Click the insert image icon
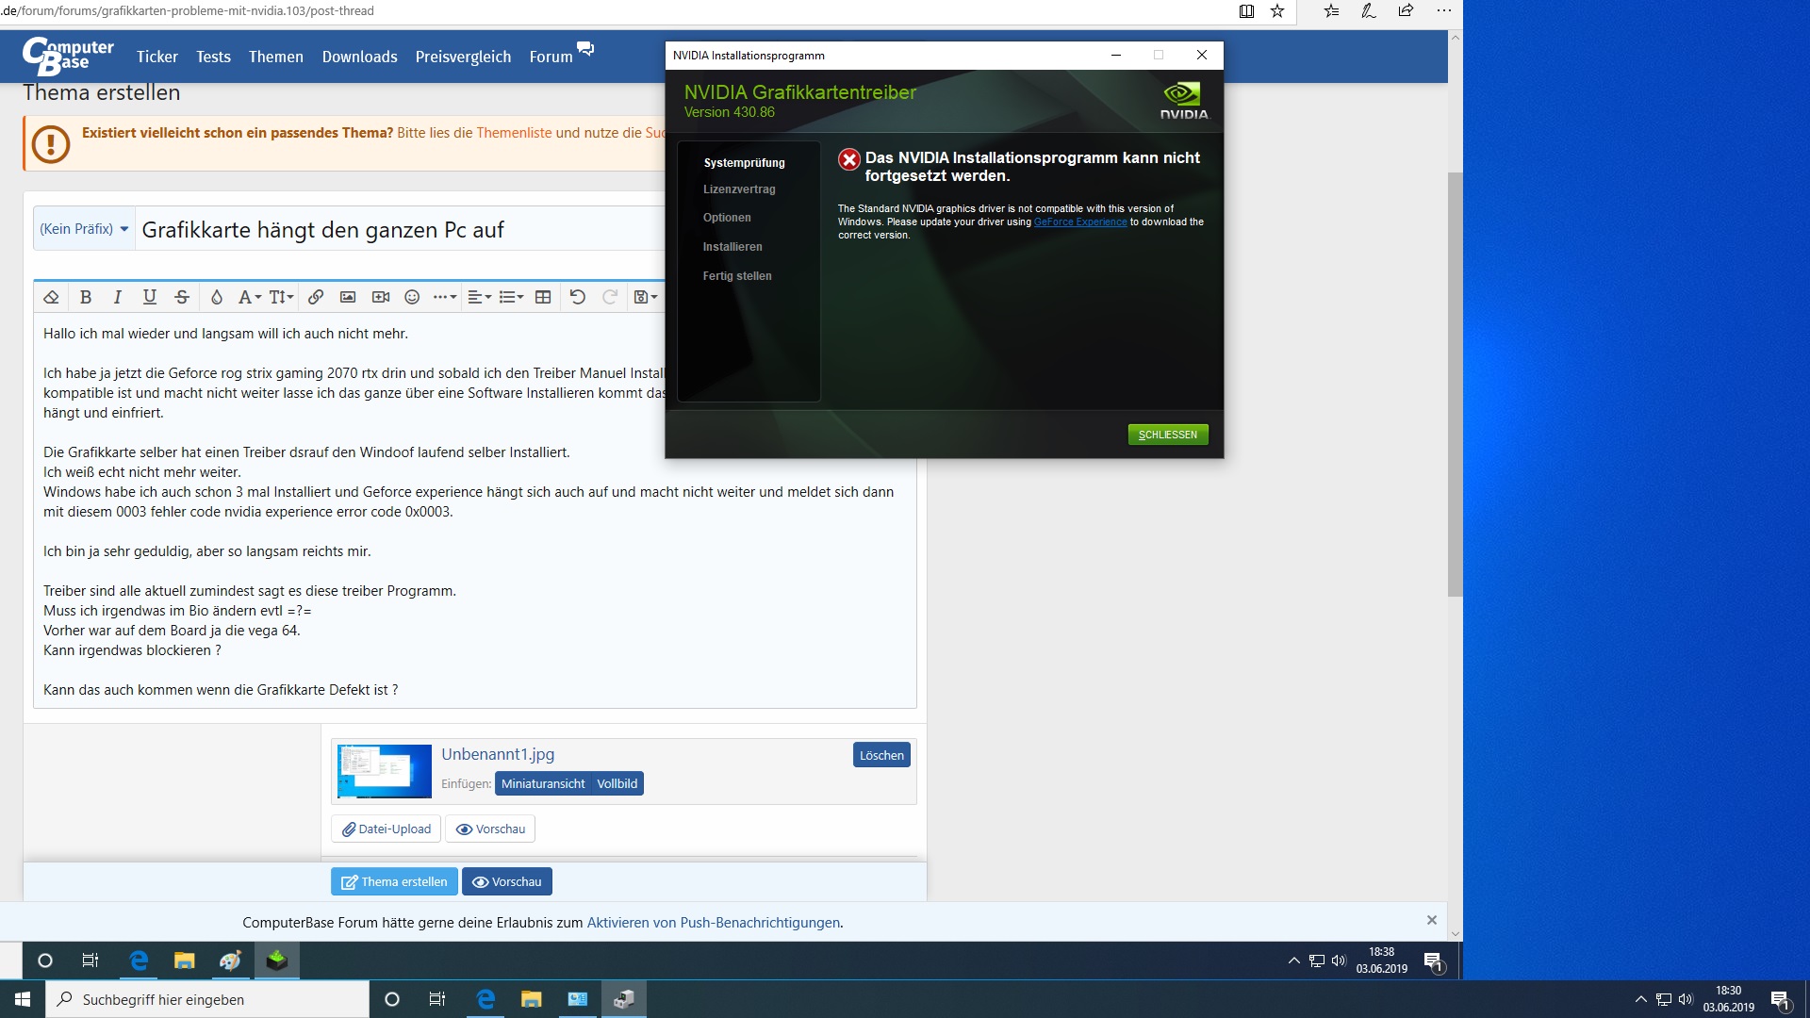 point(348,297)
